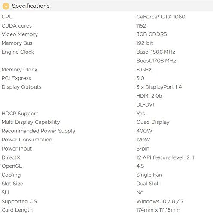Select the 3 x DisplayPort 1.4 entry

(159, 87)
